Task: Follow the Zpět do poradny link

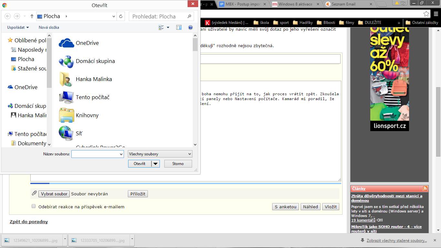Action: point(29,222)
